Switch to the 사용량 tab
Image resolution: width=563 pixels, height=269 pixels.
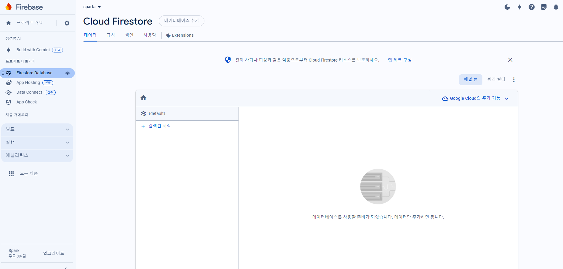(x=150, y=35)
